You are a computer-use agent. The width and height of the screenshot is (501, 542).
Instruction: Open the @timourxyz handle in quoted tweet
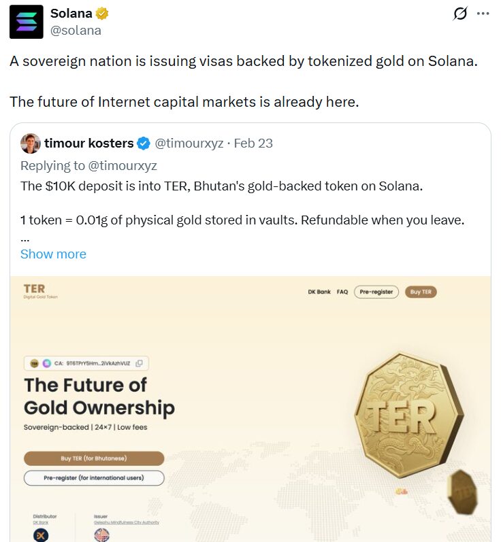(189, 143)
